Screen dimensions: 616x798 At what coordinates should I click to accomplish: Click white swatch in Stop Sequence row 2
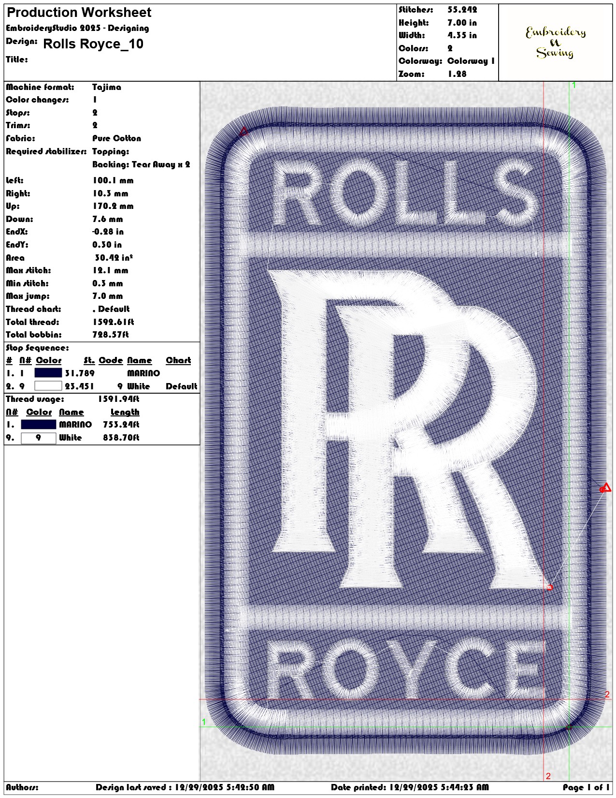48,386
